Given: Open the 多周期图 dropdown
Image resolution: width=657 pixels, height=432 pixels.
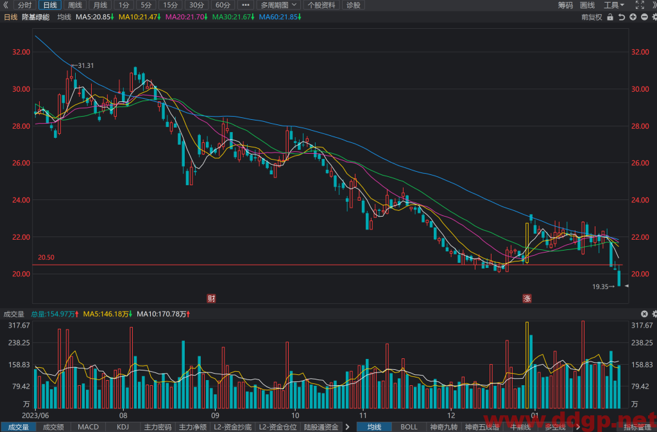Looking at the screenshot, I should click(x=278, y=5).
